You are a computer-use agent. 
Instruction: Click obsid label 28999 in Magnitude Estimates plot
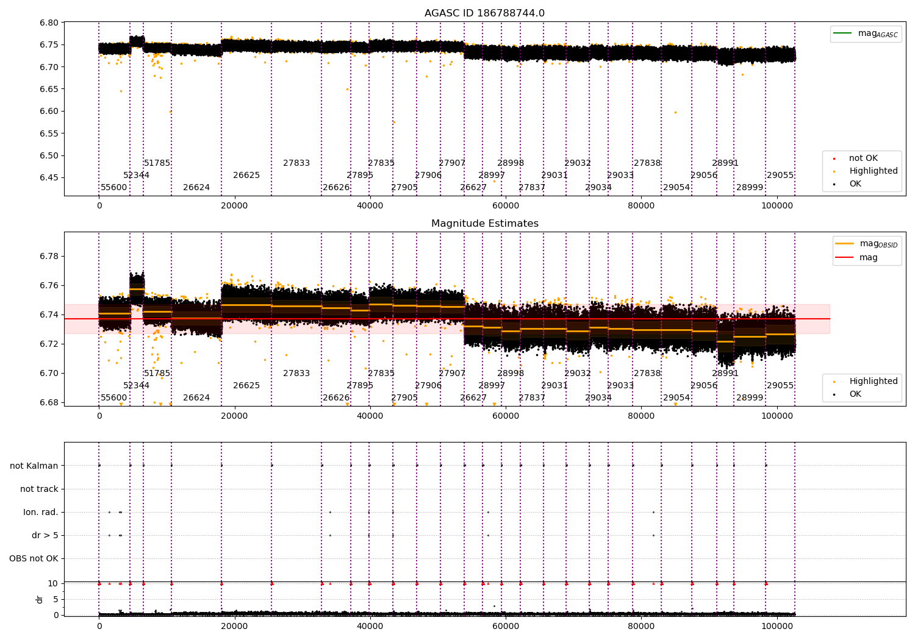click(750, 397)
